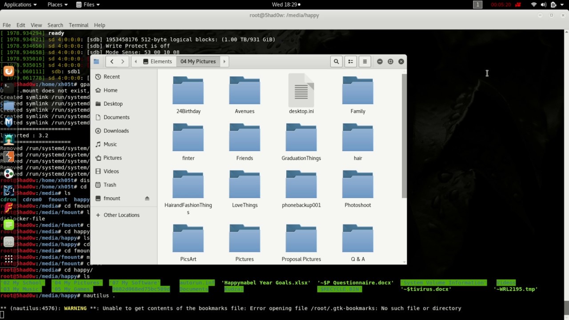This screenshot has width=569, height=320.
Task: Open the Files app menu in top bar
Action: [x=88, y=4]
